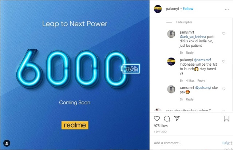This screenshot has height=150, width=233.
Task: View the 975 likes list
Action: coord(161,126)
